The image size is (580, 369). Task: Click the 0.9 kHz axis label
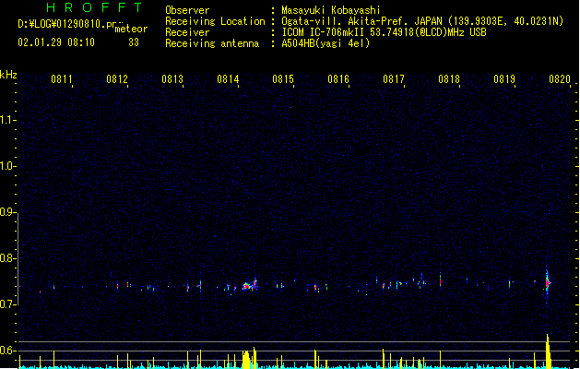coord(7,212)
